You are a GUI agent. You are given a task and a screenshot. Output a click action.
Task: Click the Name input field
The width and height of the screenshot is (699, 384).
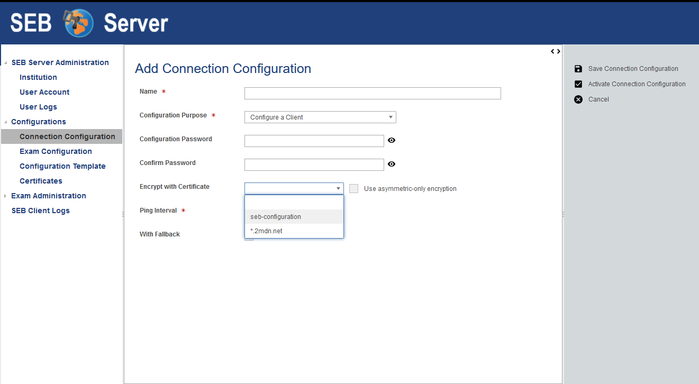[x=372, y=94]
